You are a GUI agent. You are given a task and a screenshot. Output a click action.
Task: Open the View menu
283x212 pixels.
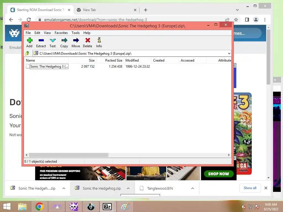(x=47, y=33)
